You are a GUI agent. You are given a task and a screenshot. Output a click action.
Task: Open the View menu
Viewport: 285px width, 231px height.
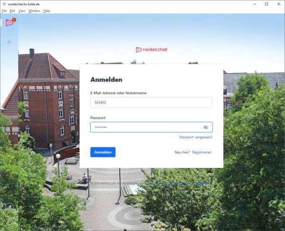coord(22,10)
